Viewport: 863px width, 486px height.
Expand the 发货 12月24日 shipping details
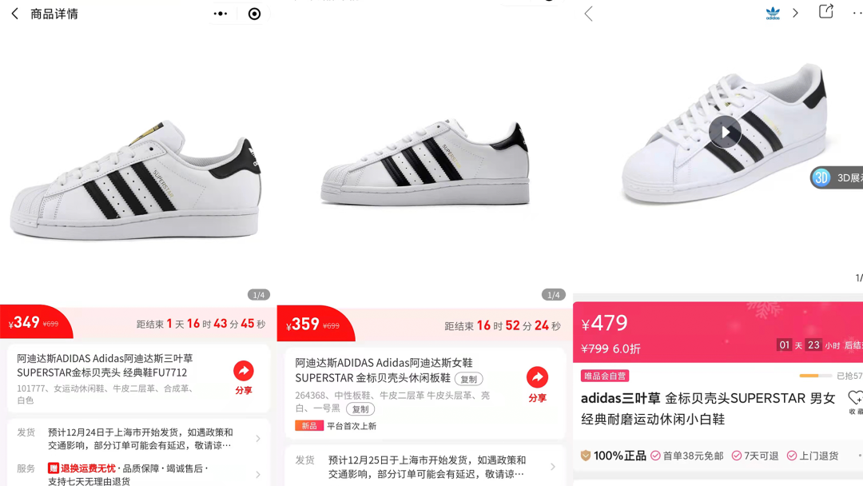(138, 439)
